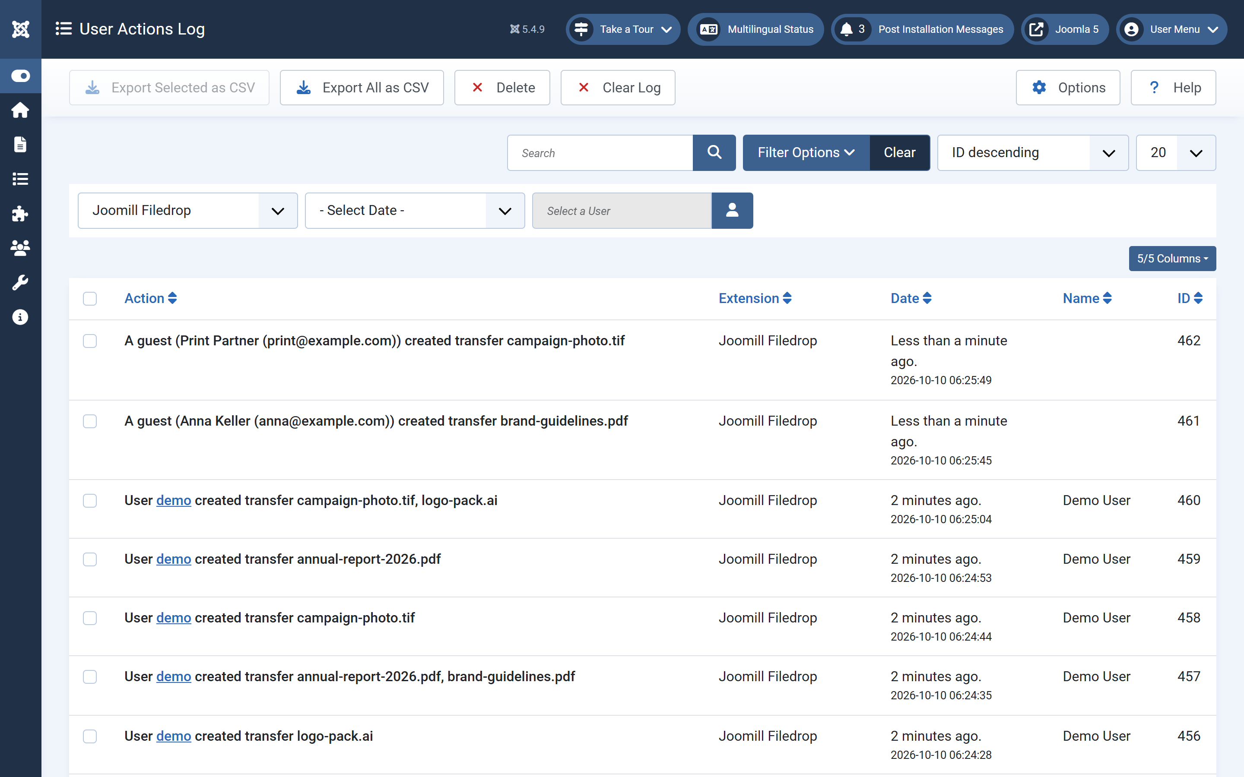Click timestamp 2026-10-10 06:25:49
Image resolution: width=1244 pixels, height=777 pixels.
click(941, 380)
